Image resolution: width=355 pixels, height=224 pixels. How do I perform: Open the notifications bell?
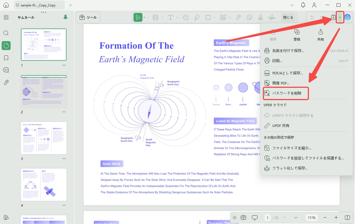point(303,5)
